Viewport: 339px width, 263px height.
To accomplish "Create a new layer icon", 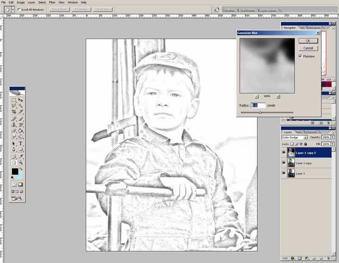I will (x=321, y=258).
